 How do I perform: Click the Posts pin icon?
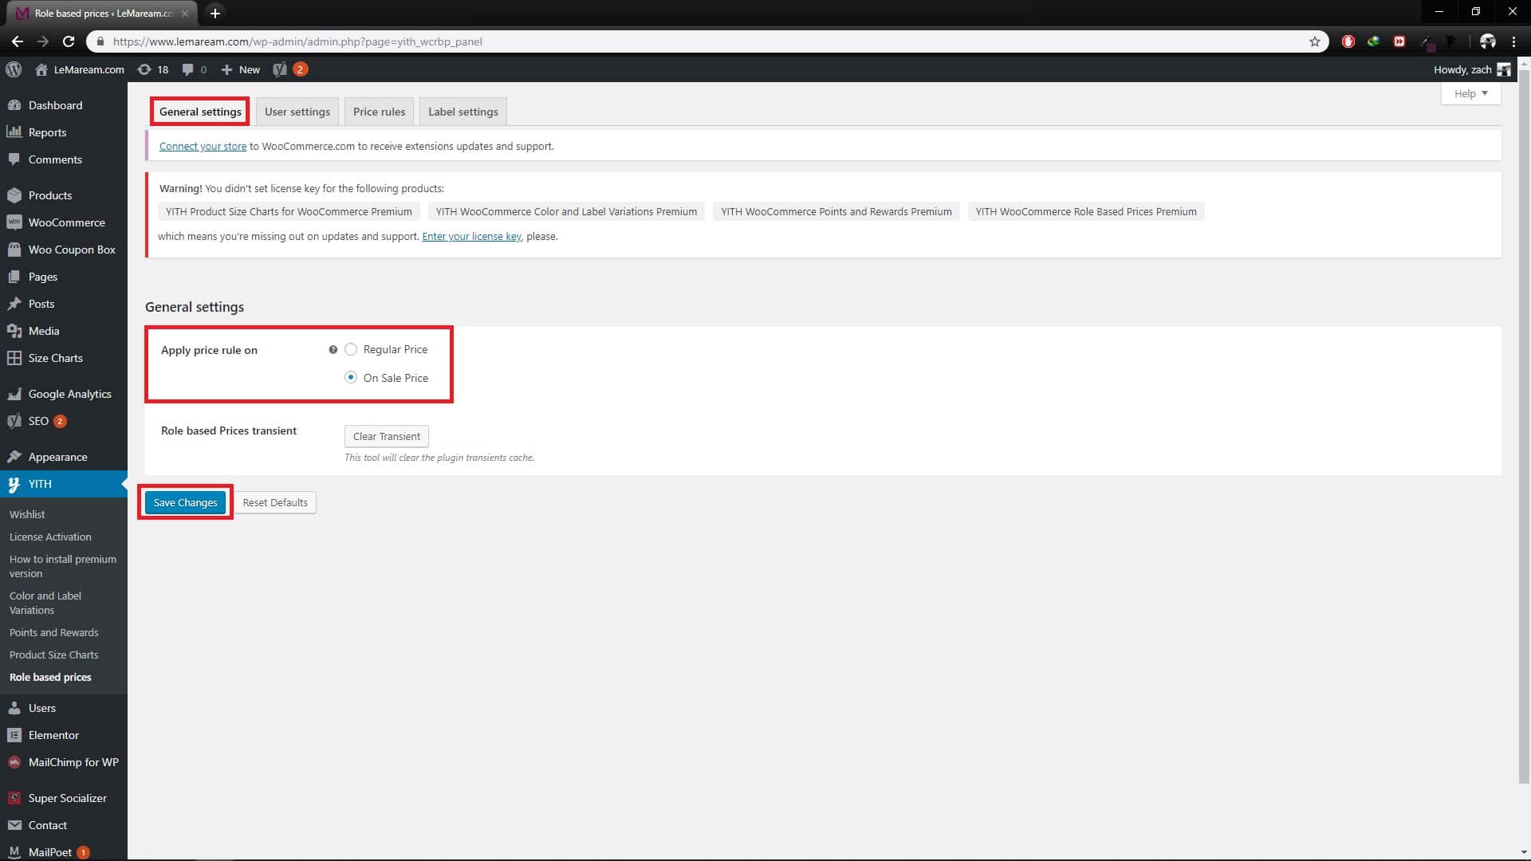(x=14, y=304)
